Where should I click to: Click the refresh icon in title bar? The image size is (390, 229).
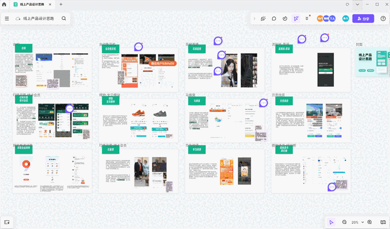point(348,4)
